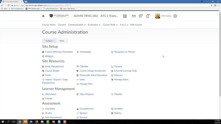The width and height of the screenshot is (221, 124).
Task: Open the course selector grid icon
Action: (x=125, y=16)
